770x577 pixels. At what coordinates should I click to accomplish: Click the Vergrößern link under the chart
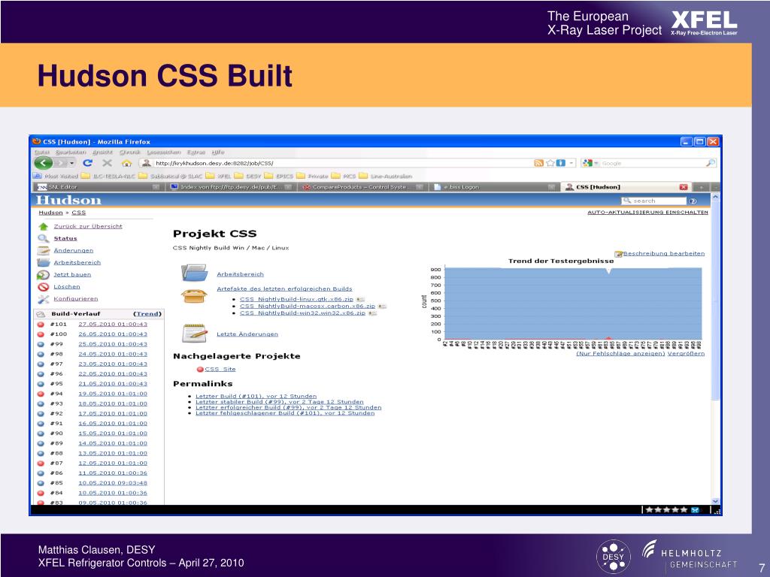pyautogui.click(x=686, y=353)
